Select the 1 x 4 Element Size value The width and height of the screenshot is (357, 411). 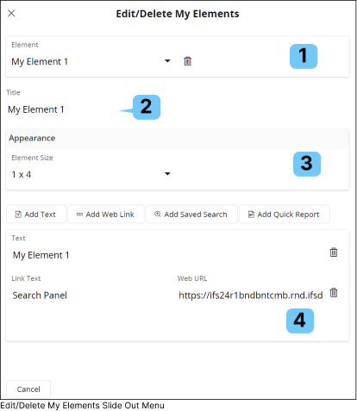click(21, 174)
